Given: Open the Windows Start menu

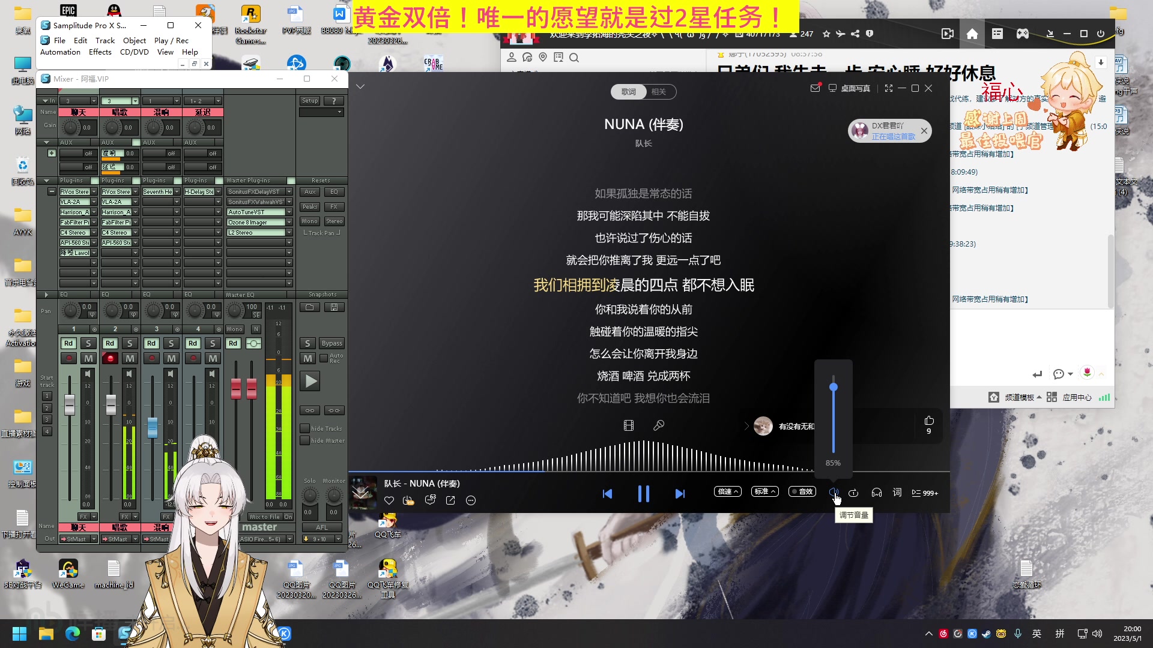Looking at the screenshot, I should click(20, 634).
